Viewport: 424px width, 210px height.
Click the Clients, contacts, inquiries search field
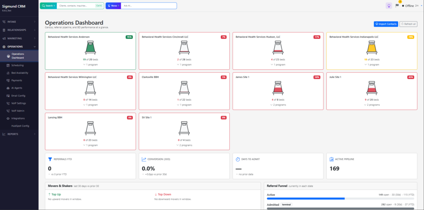[x=80, y=6]
